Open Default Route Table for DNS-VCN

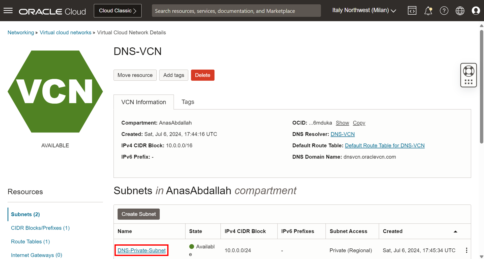pyautogui.click(x=385, y=145)
